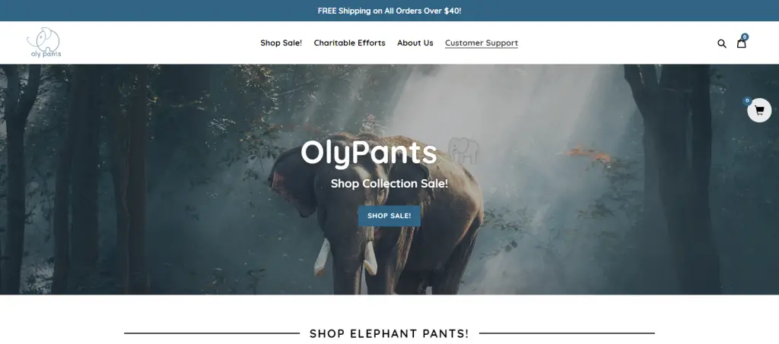Click the blue SHOP SALE! button
Screen dimensions: 779x344
(389, 216)
